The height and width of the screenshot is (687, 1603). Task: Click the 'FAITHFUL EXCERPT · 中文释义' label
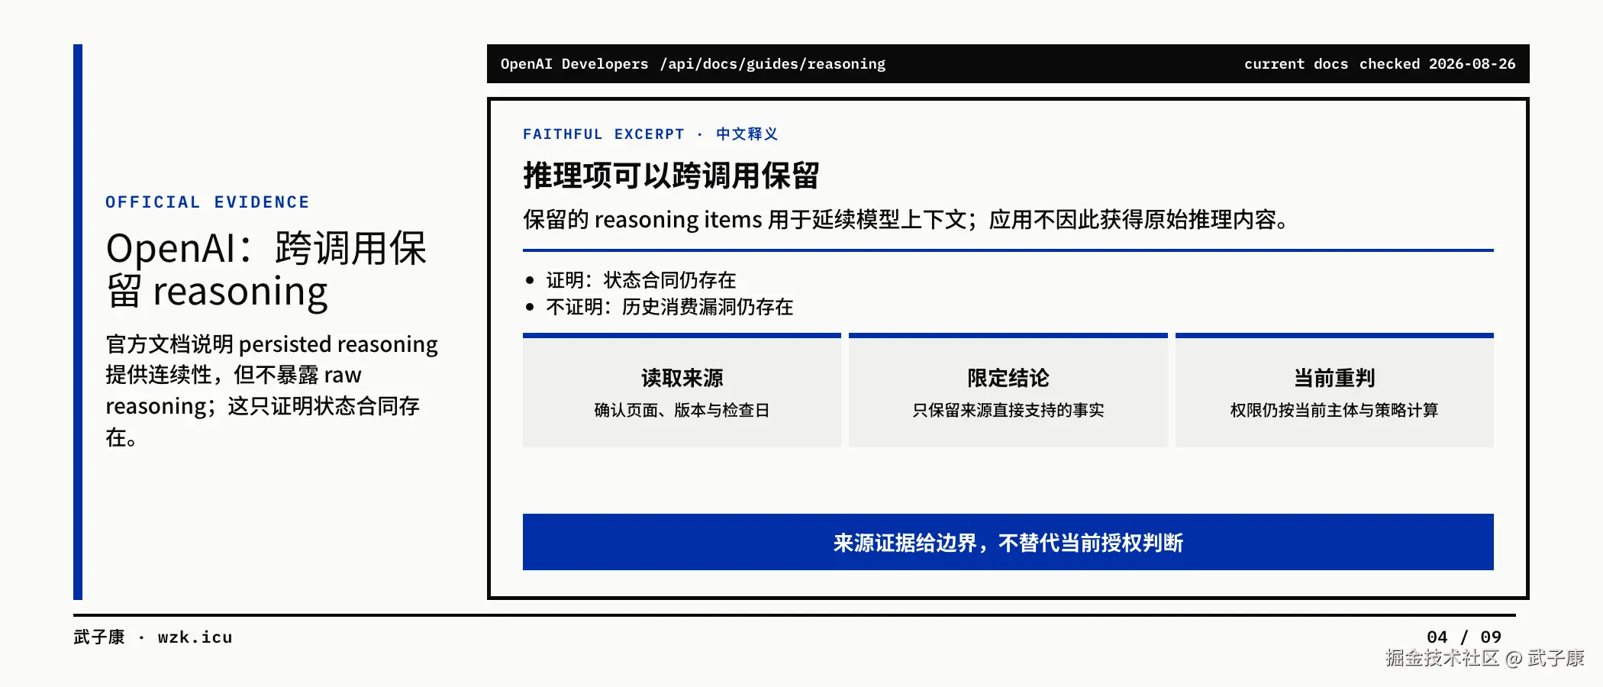[650, 134]
